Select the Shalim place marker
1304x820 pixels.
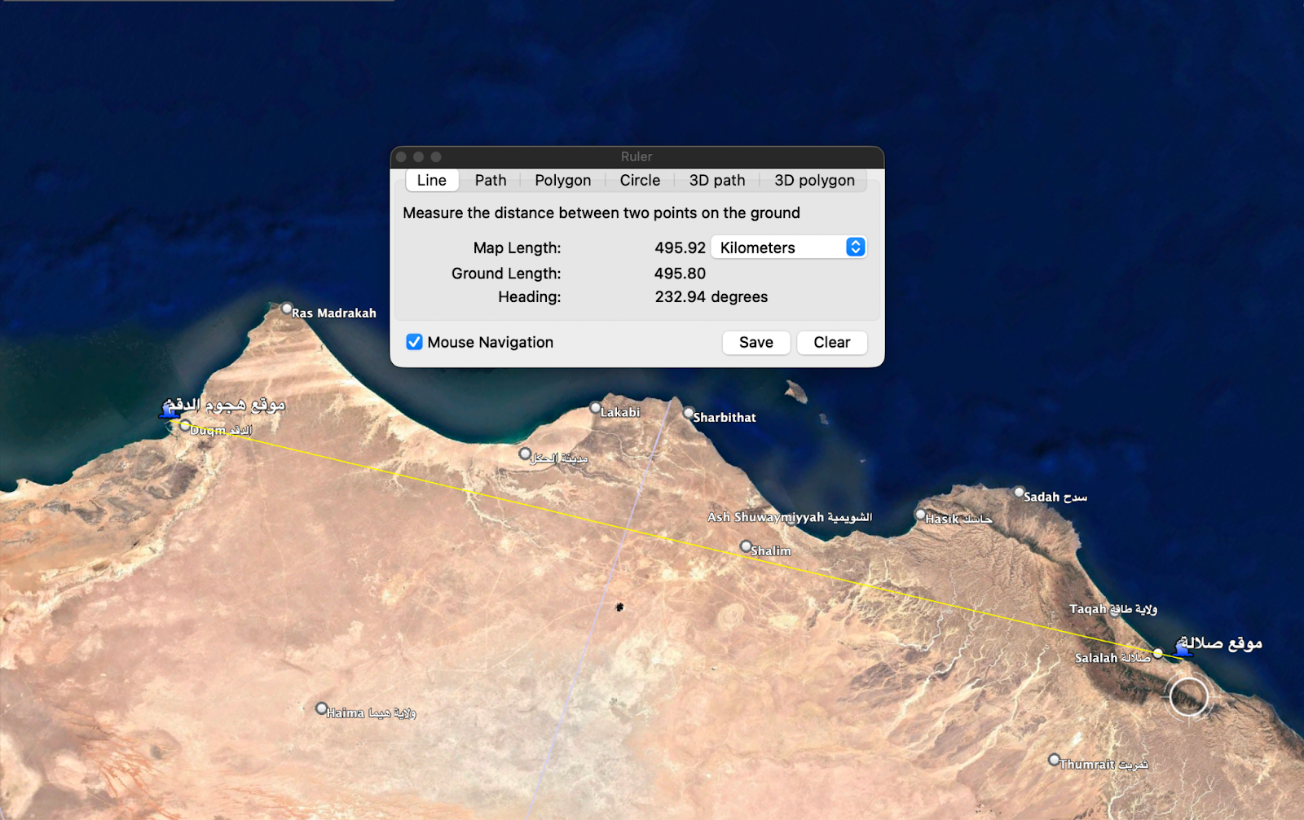pos(746,546)
